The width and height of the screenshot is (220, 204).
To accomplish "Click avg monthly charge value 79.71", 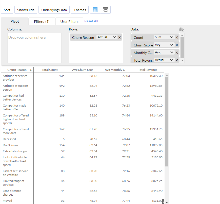I will 126,151.
